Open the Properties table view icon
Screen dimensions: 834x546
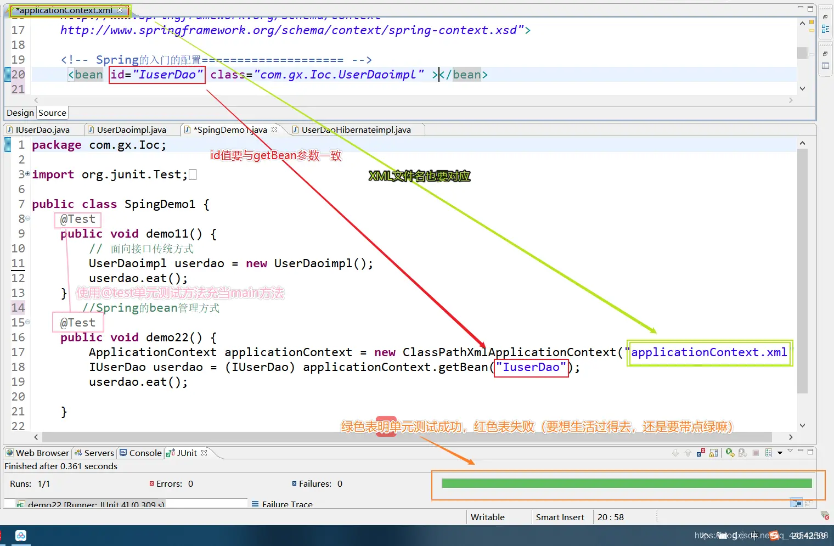tap(825, 66)
